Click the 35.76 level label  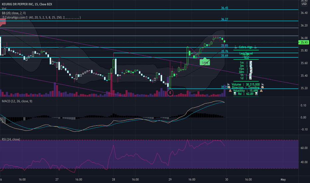tap(225, 51)
